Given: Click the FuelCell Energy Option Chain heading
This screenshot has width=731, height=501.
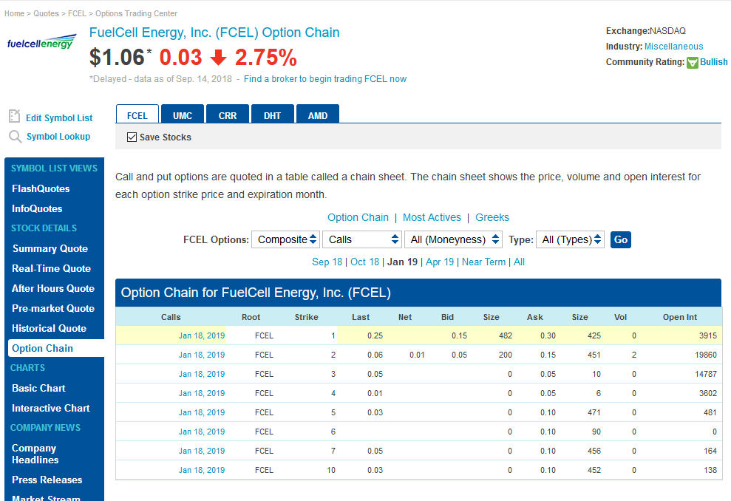Looking at the screenshot, I should (x=214, y=33).
